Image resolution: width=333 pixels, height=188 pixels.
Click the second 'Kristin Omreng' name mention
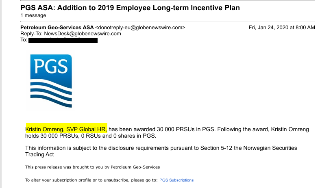pos(290,129)
